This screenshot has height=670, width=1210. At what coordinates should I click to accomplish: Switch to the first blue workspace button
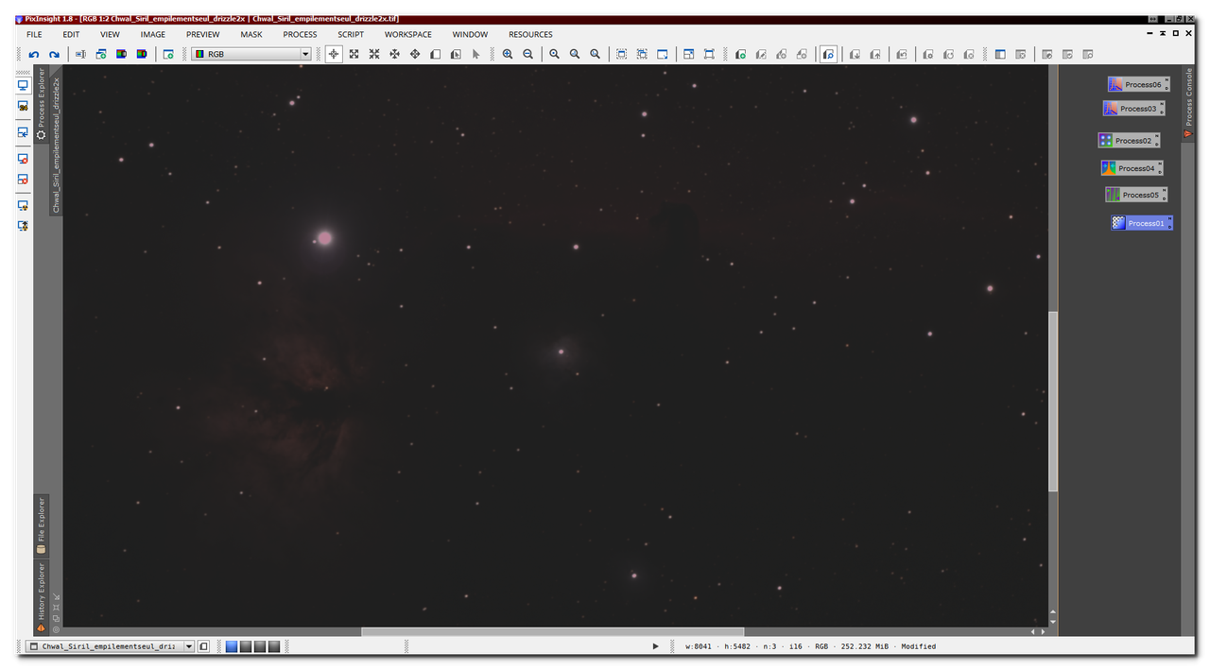(232, 646)
